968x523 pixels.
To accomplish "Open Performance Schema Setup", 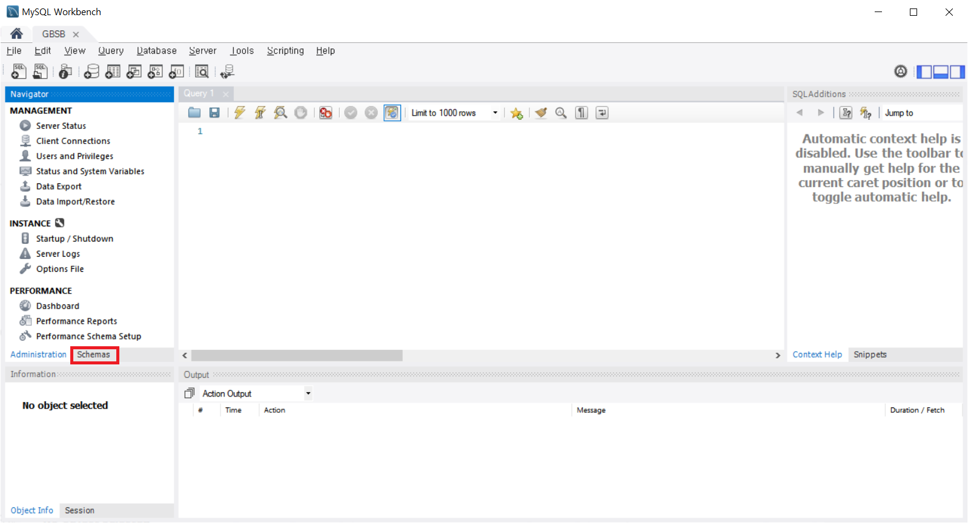I will pos(88,336).
